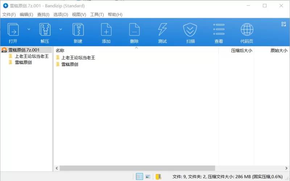Switch to thumbnail view icon in status bar
The height and width of the screenshot is (181, 290).
(148, 177)
